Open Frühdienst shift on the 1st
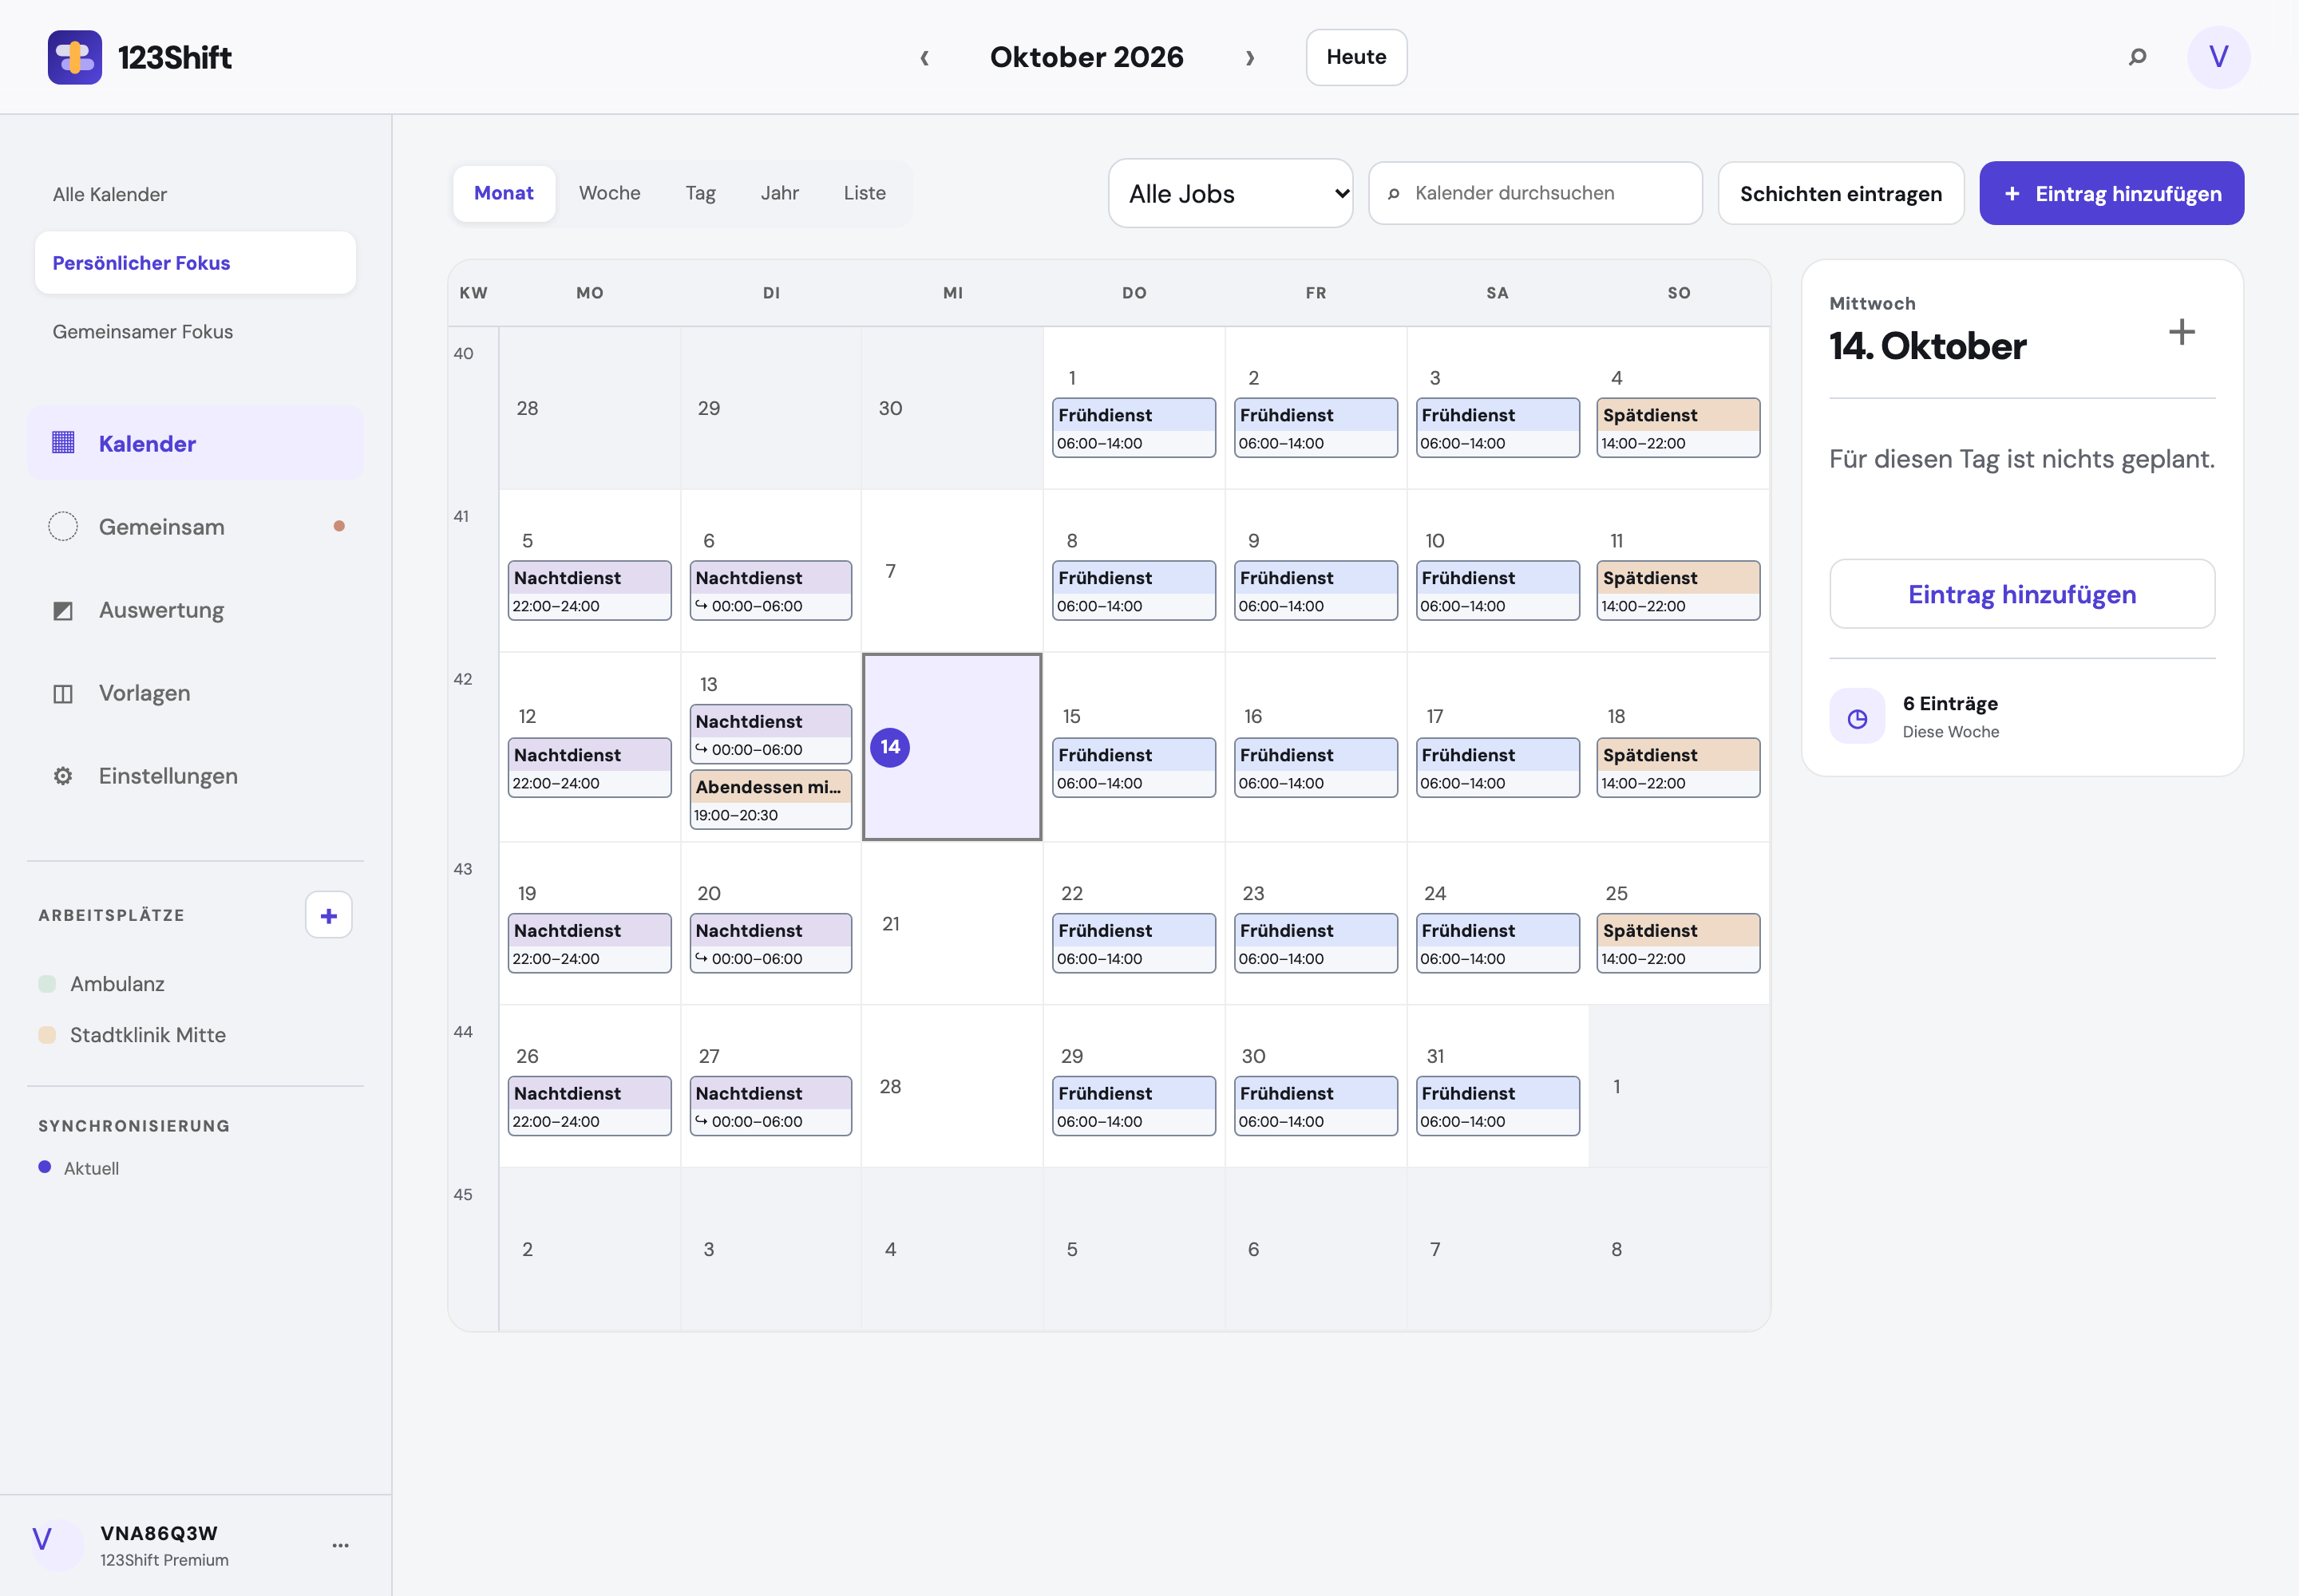This screenshot has height=1596, width=2299. click(x=1134, y=427)
